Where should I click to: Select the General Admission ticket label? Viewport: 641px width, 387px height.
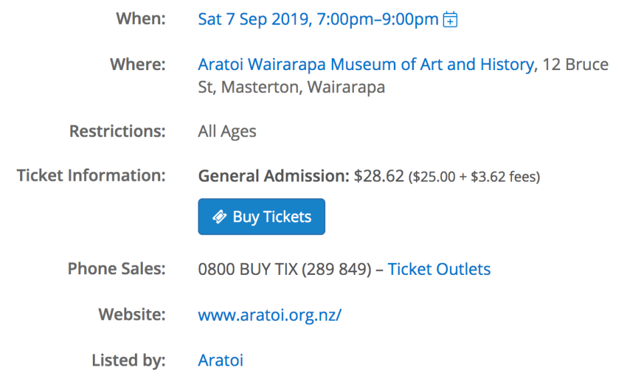pos(274,176)
